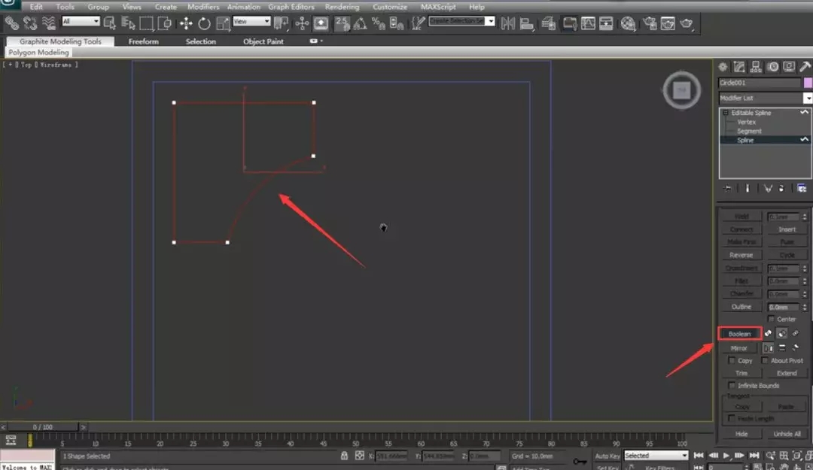The height and width of the screenshot is (470, 813).
Task: Click the Mirror tool in main toolbar
Action: (x=508, y=23)
